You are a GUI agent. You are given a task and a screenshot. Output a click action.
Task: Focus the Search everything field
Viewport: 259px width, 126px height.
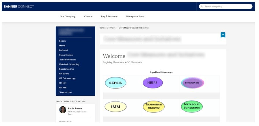point(226,6)
